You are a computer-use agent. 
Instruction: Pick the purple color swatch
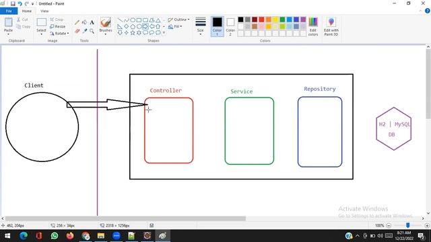(x=303, y=19)
